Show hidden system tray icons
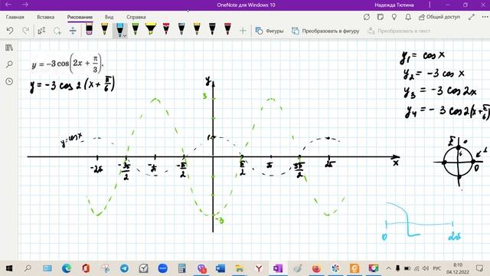The image size is (490, 276). pos(388,268)
